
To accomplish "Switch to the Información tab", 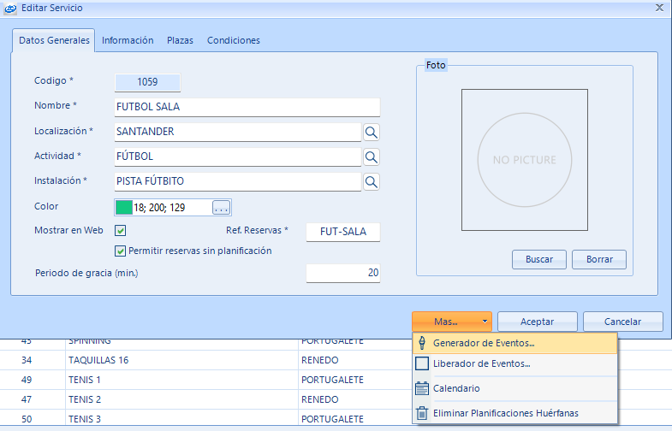I will (128, 40).
